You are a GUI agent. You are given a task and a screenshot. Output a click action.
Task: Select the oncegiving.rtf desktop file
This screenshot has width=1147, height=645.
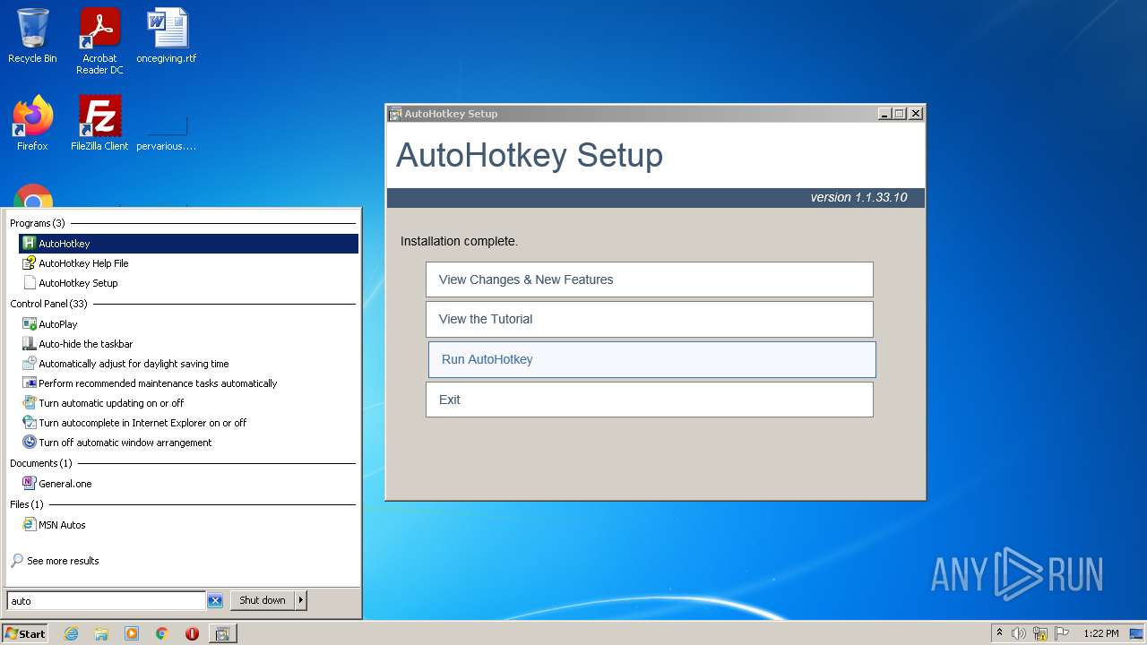(x=167, y=36)
